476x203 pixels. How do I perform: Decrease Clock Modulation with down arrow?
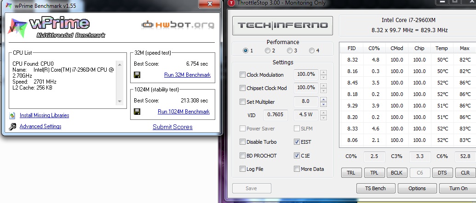323,77
